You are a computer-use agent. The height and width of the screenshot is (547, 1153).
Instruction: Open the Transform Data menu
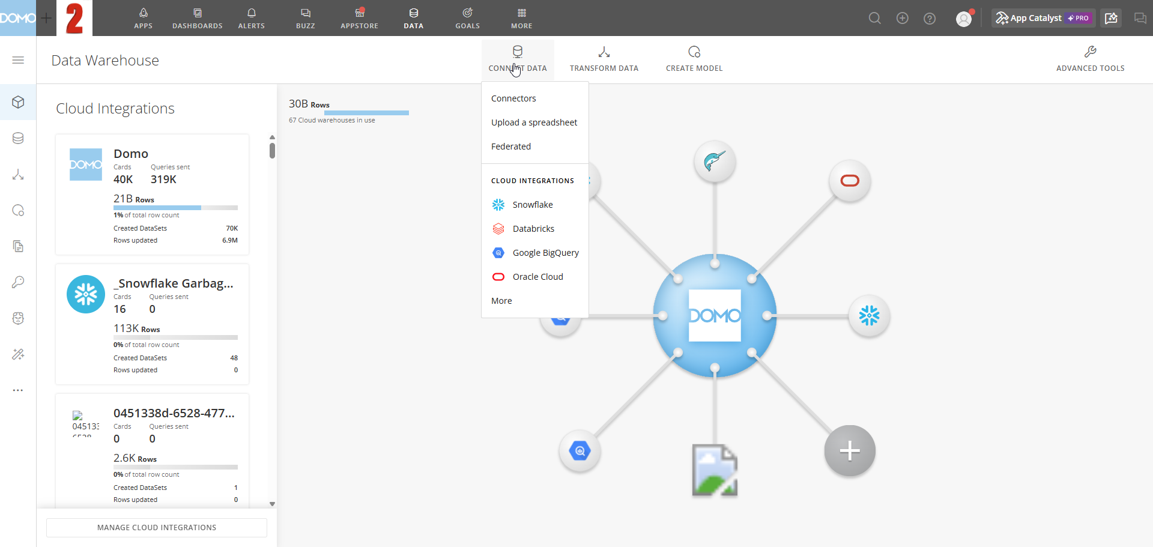click(x=604, y=59)
